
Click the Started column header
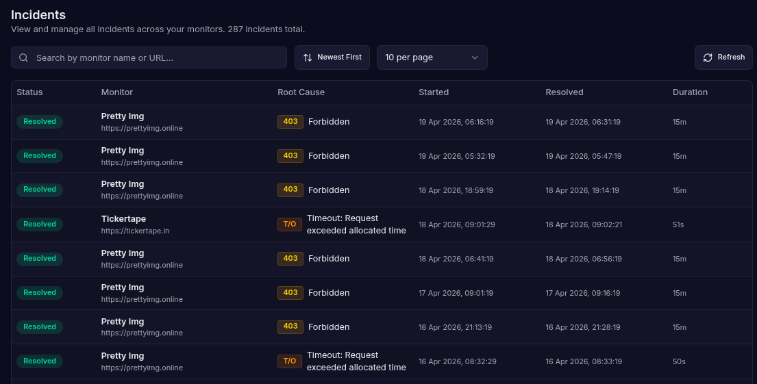pyautogui.click(x=434, y=92)
